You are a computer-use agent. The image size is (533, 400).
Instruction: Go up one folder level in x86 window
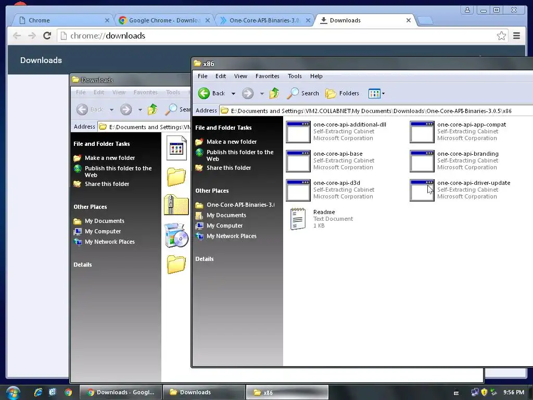[x=274, y=93]
